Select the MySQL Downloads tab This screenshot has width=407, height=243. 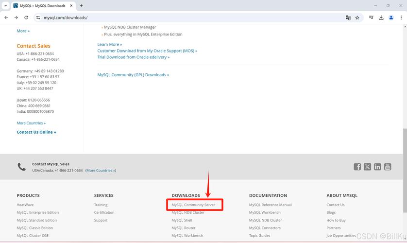43,6
